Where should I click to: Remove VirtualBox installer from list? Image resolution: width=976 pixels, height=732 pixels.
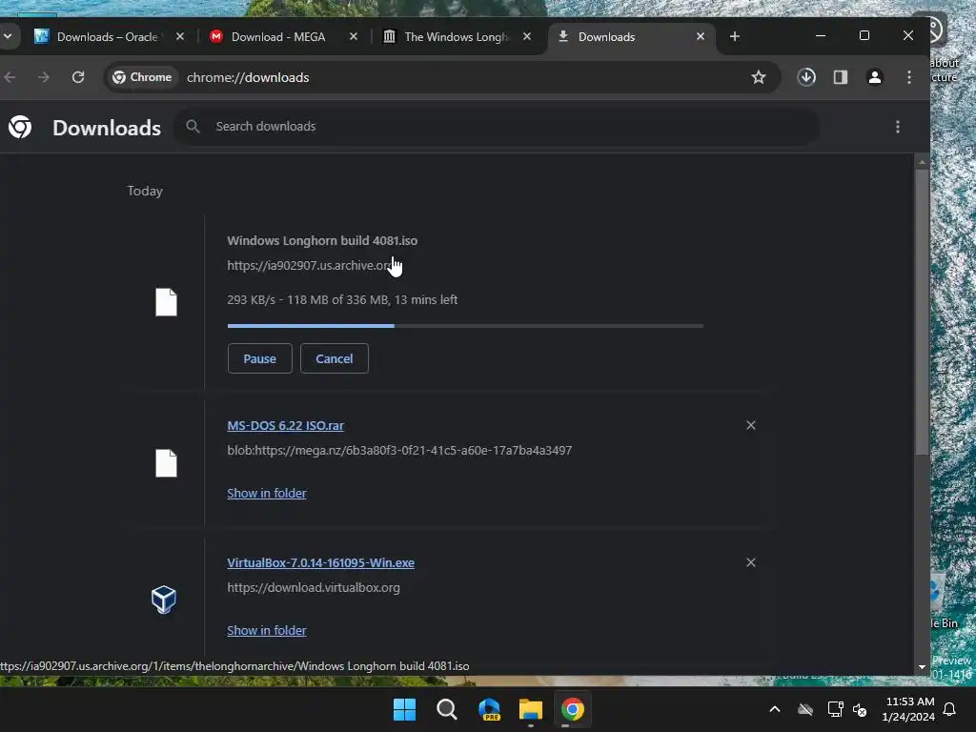coord(751,562)
